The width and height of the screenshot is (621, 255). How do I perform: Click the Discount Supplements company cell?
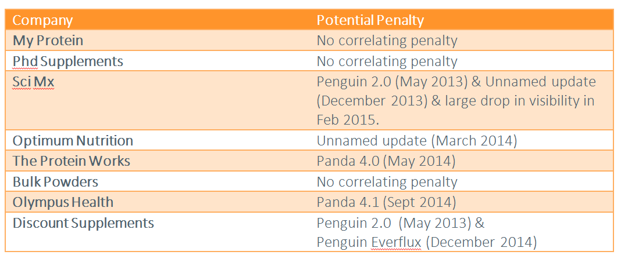(159, 232)
